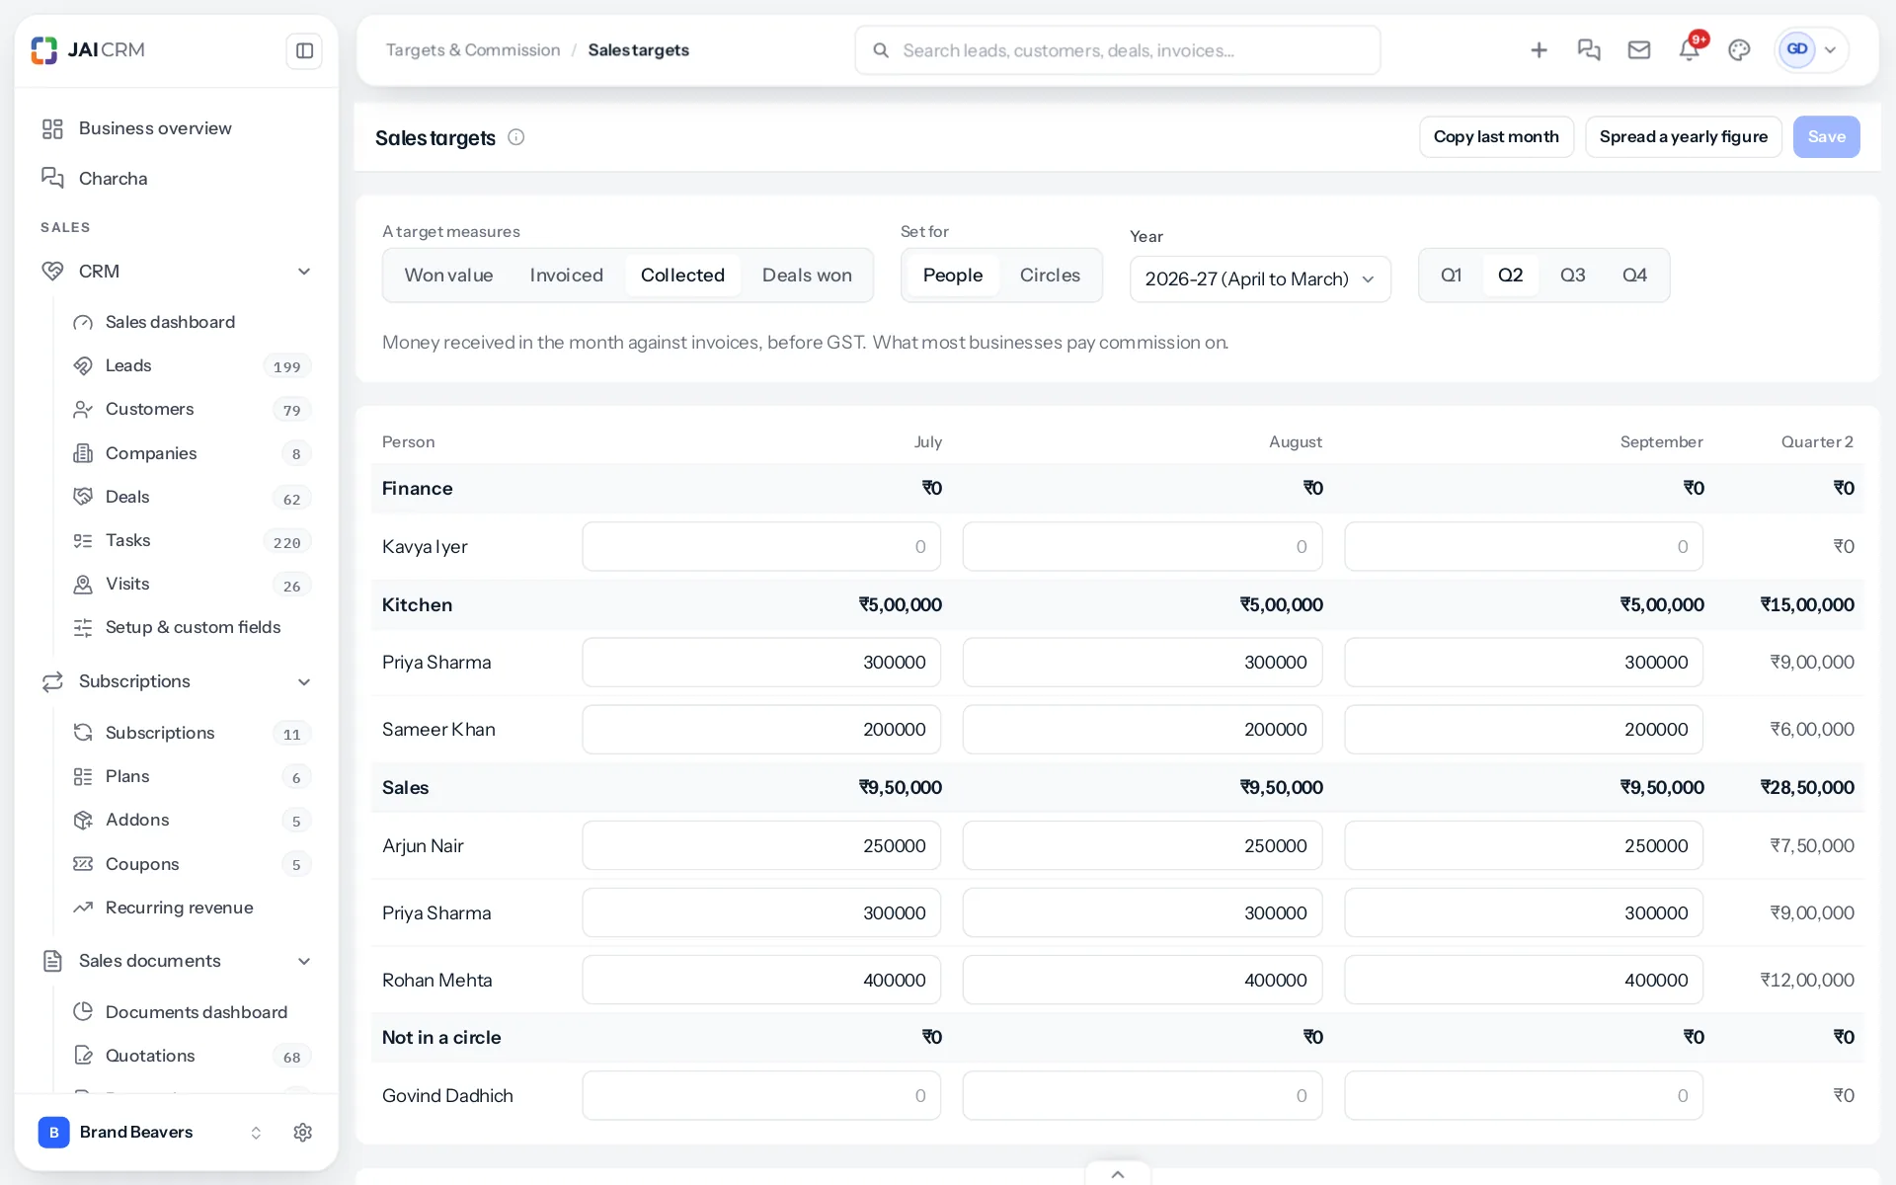Open Leads list
The image size is (1896, 1185).
(193, 365)
